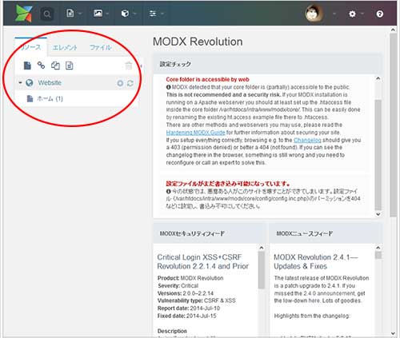Open the Hardening MODX Guide link
Screen dimensions: 400x338
[195, 133]
